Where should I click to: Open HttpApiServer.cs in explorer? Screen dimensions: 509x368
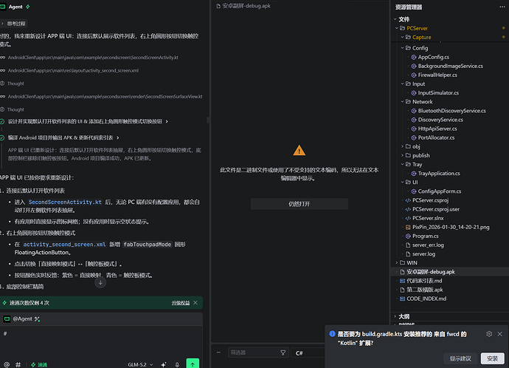point(437,129)
